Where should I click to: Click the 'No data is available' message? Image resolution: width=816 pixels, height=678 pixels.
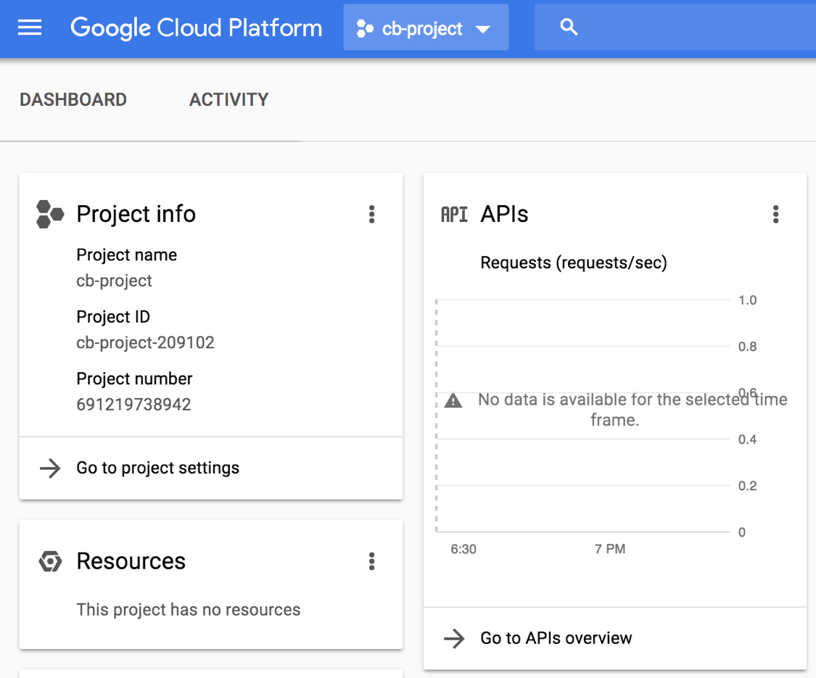coord(632,410)
